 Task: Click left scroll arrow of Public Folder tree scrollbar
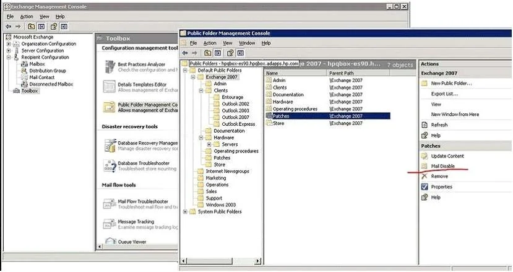pos(184,261)
